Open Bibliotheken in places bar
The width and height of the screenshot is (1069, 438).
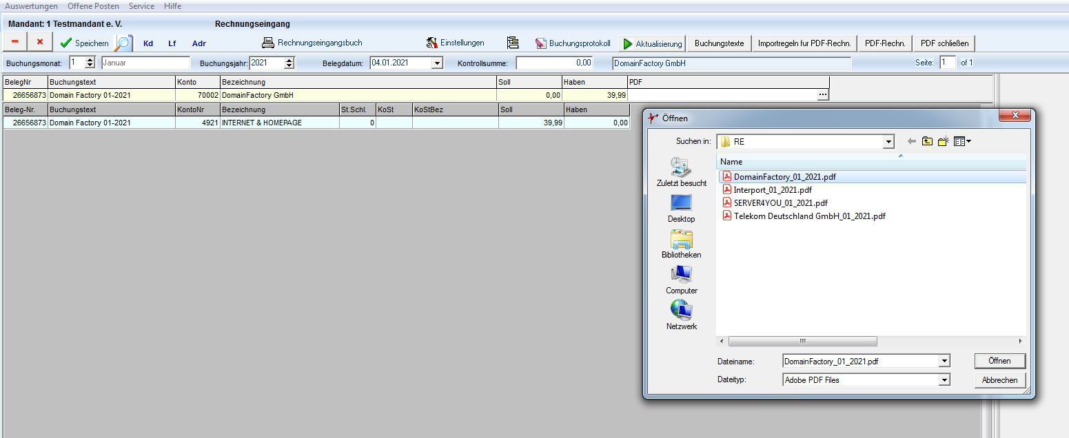pos(682,244)
